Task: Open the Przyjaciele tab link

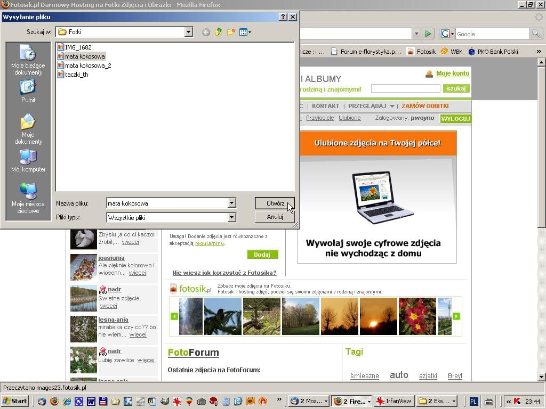Action: pyautogui.click(x=320, y=118)
